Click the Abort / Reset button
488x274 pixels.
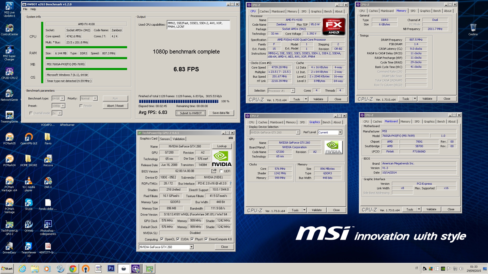(115, 106)
